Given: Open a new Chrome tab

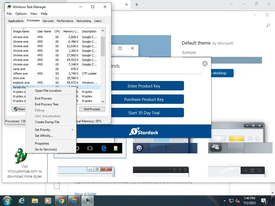Looking at the screenshot, I should pos(137,5).
